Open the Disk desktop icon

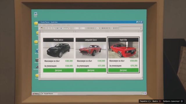pyautogui.click(x=35, y=15)
